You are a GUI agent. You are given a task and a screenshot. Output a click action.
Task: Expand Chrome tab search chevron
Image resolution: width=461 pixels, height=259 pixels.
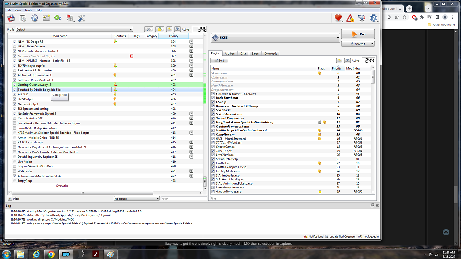tap(428, 8)
